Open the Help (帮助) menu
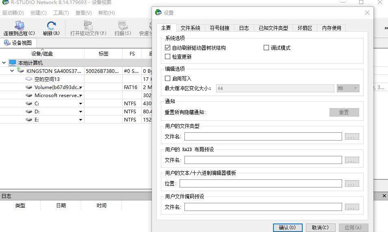388x232 pixels. tap(106, 13)
